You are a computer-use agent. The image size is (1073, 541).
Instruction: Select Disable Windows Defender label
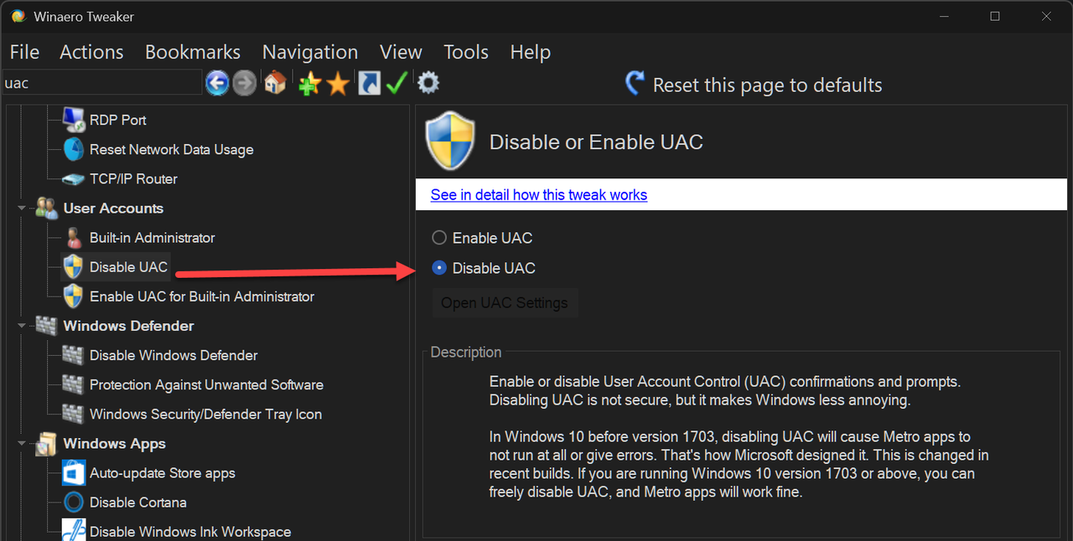(174, 355)
